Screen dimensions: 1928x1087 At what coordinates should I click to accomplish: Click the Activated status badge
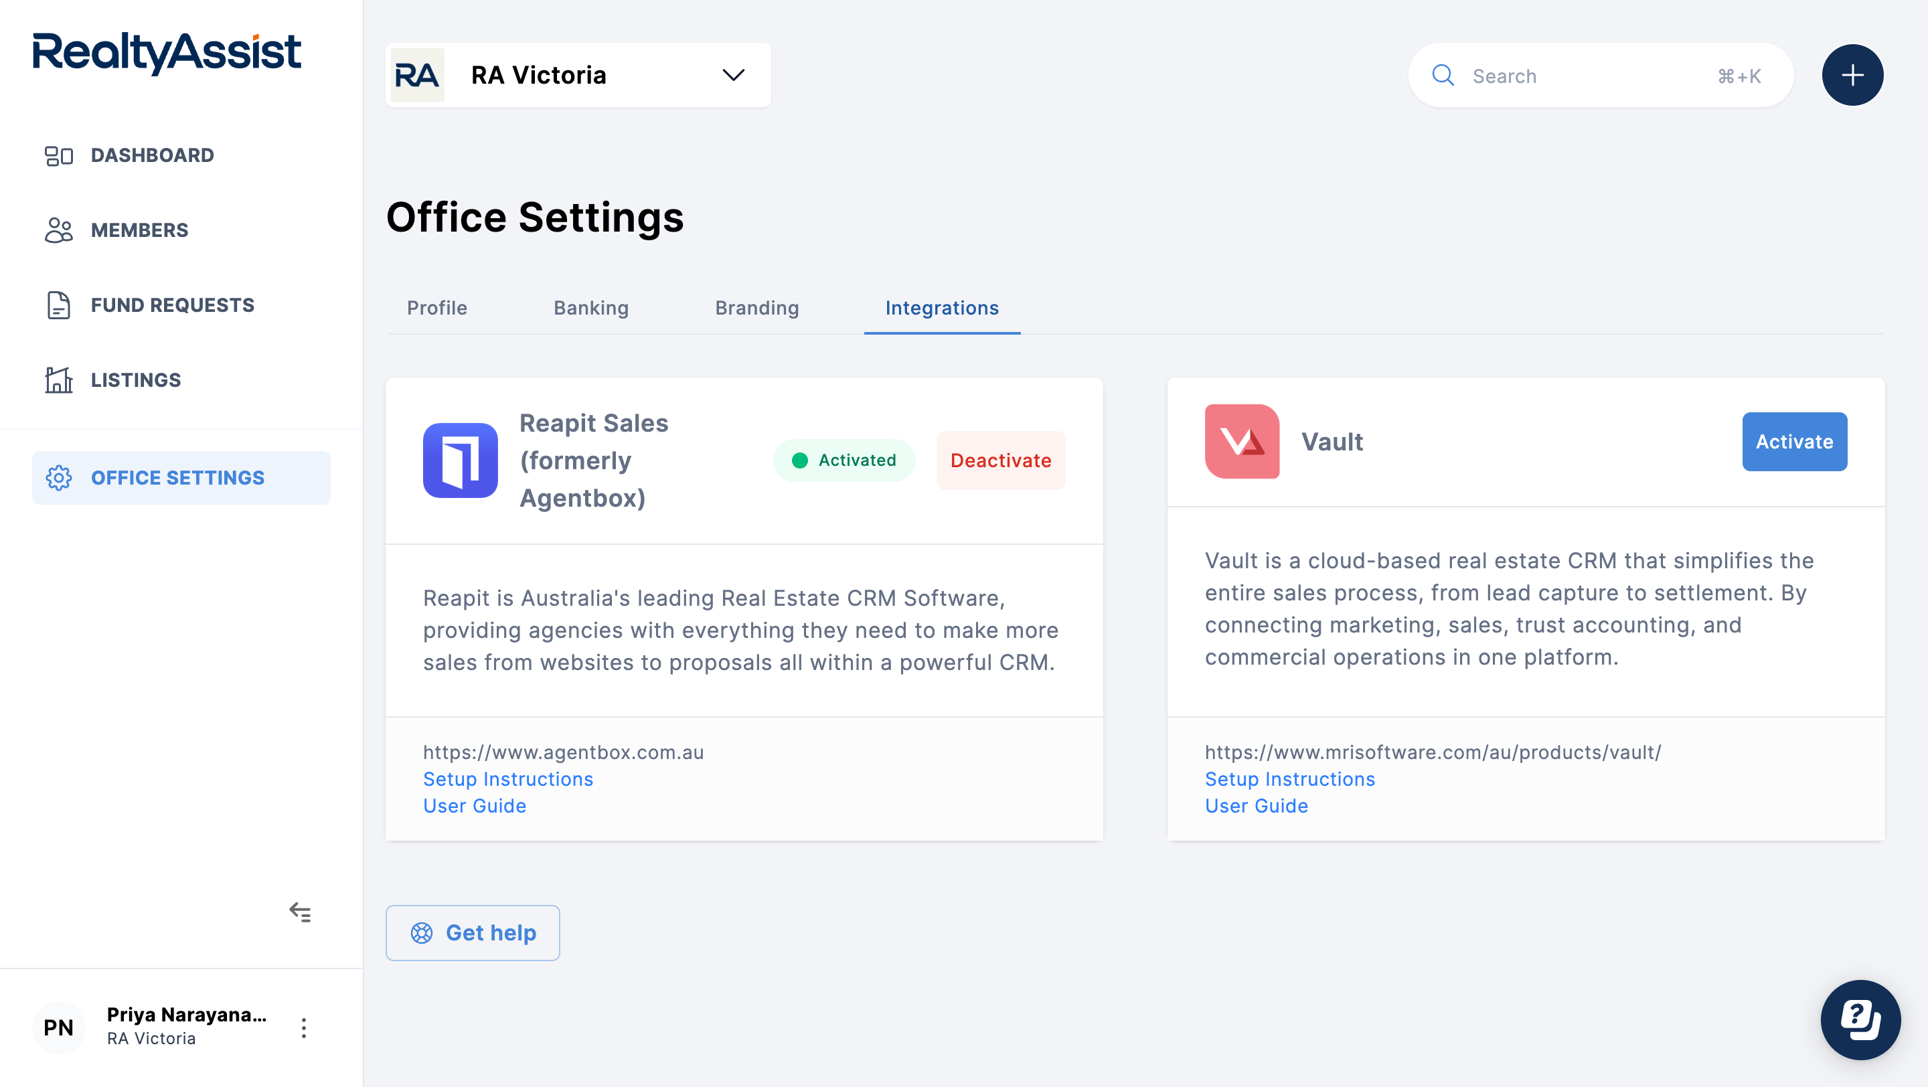coord(844,461)
